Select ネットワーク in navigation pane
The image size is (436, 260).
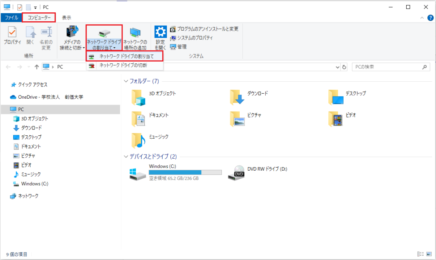click(x=24, y=196)
